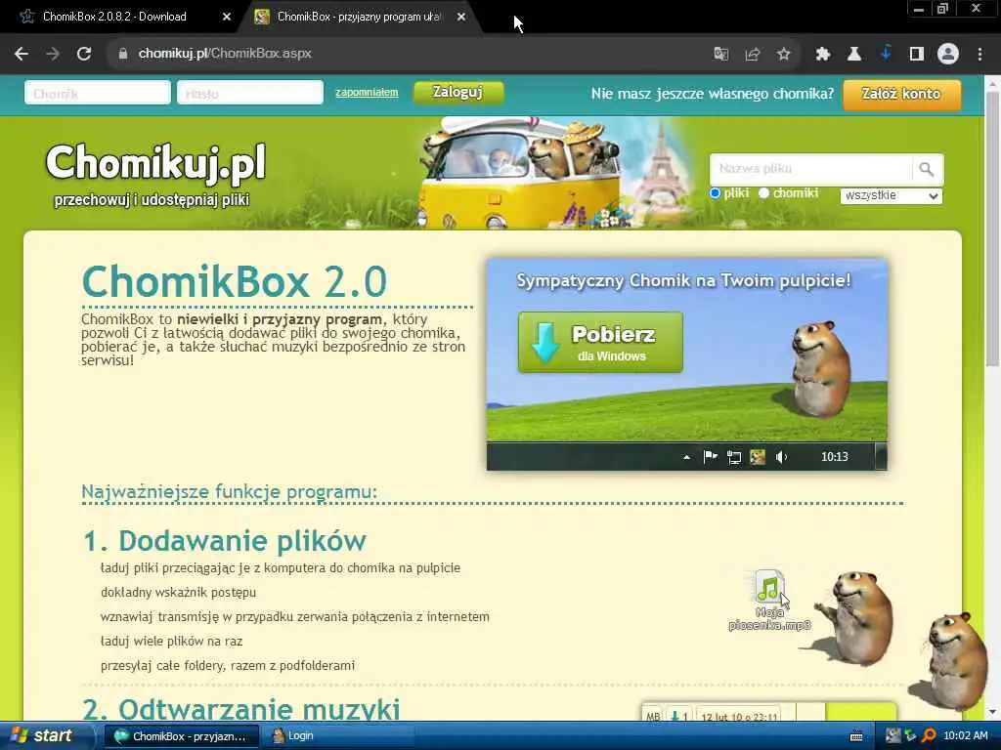Click the keyboard icon in the taskbar
Viewport: 1001px width, 750px height.
click(x=856, y=737)
